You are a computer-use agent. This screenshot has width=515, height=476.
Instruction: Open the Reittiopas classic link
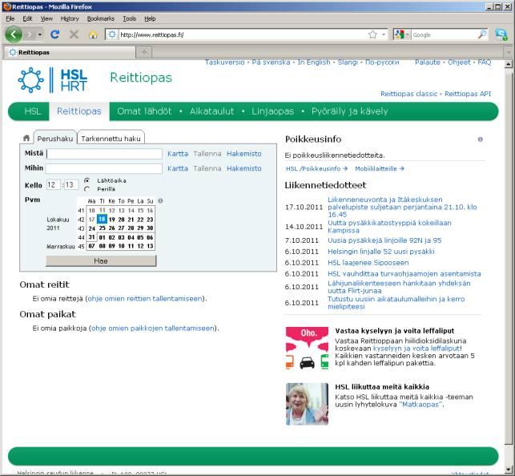pyautogui.click(x=409, y=94)
